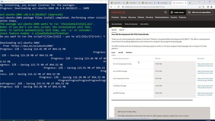Select the Java 17 tab
The image size is (215, 121).
tap(122, 30)
